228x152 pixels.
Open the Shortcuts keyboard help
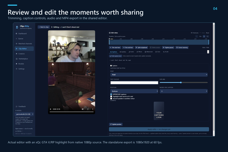point(195,33)
